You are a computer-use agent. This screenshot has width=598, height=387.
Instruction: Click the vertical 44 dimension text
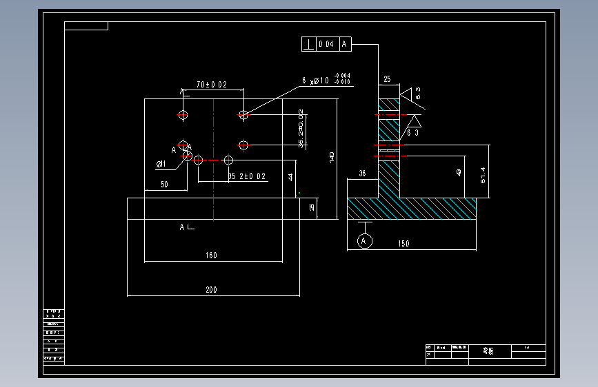click(x=290, y=177)
